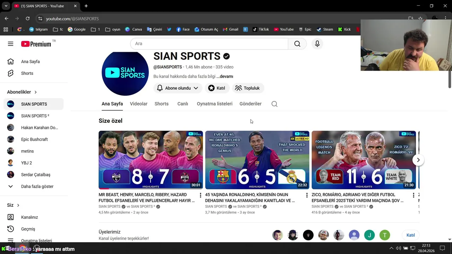Bookmark this page with star icon

[x=420, y=18]
